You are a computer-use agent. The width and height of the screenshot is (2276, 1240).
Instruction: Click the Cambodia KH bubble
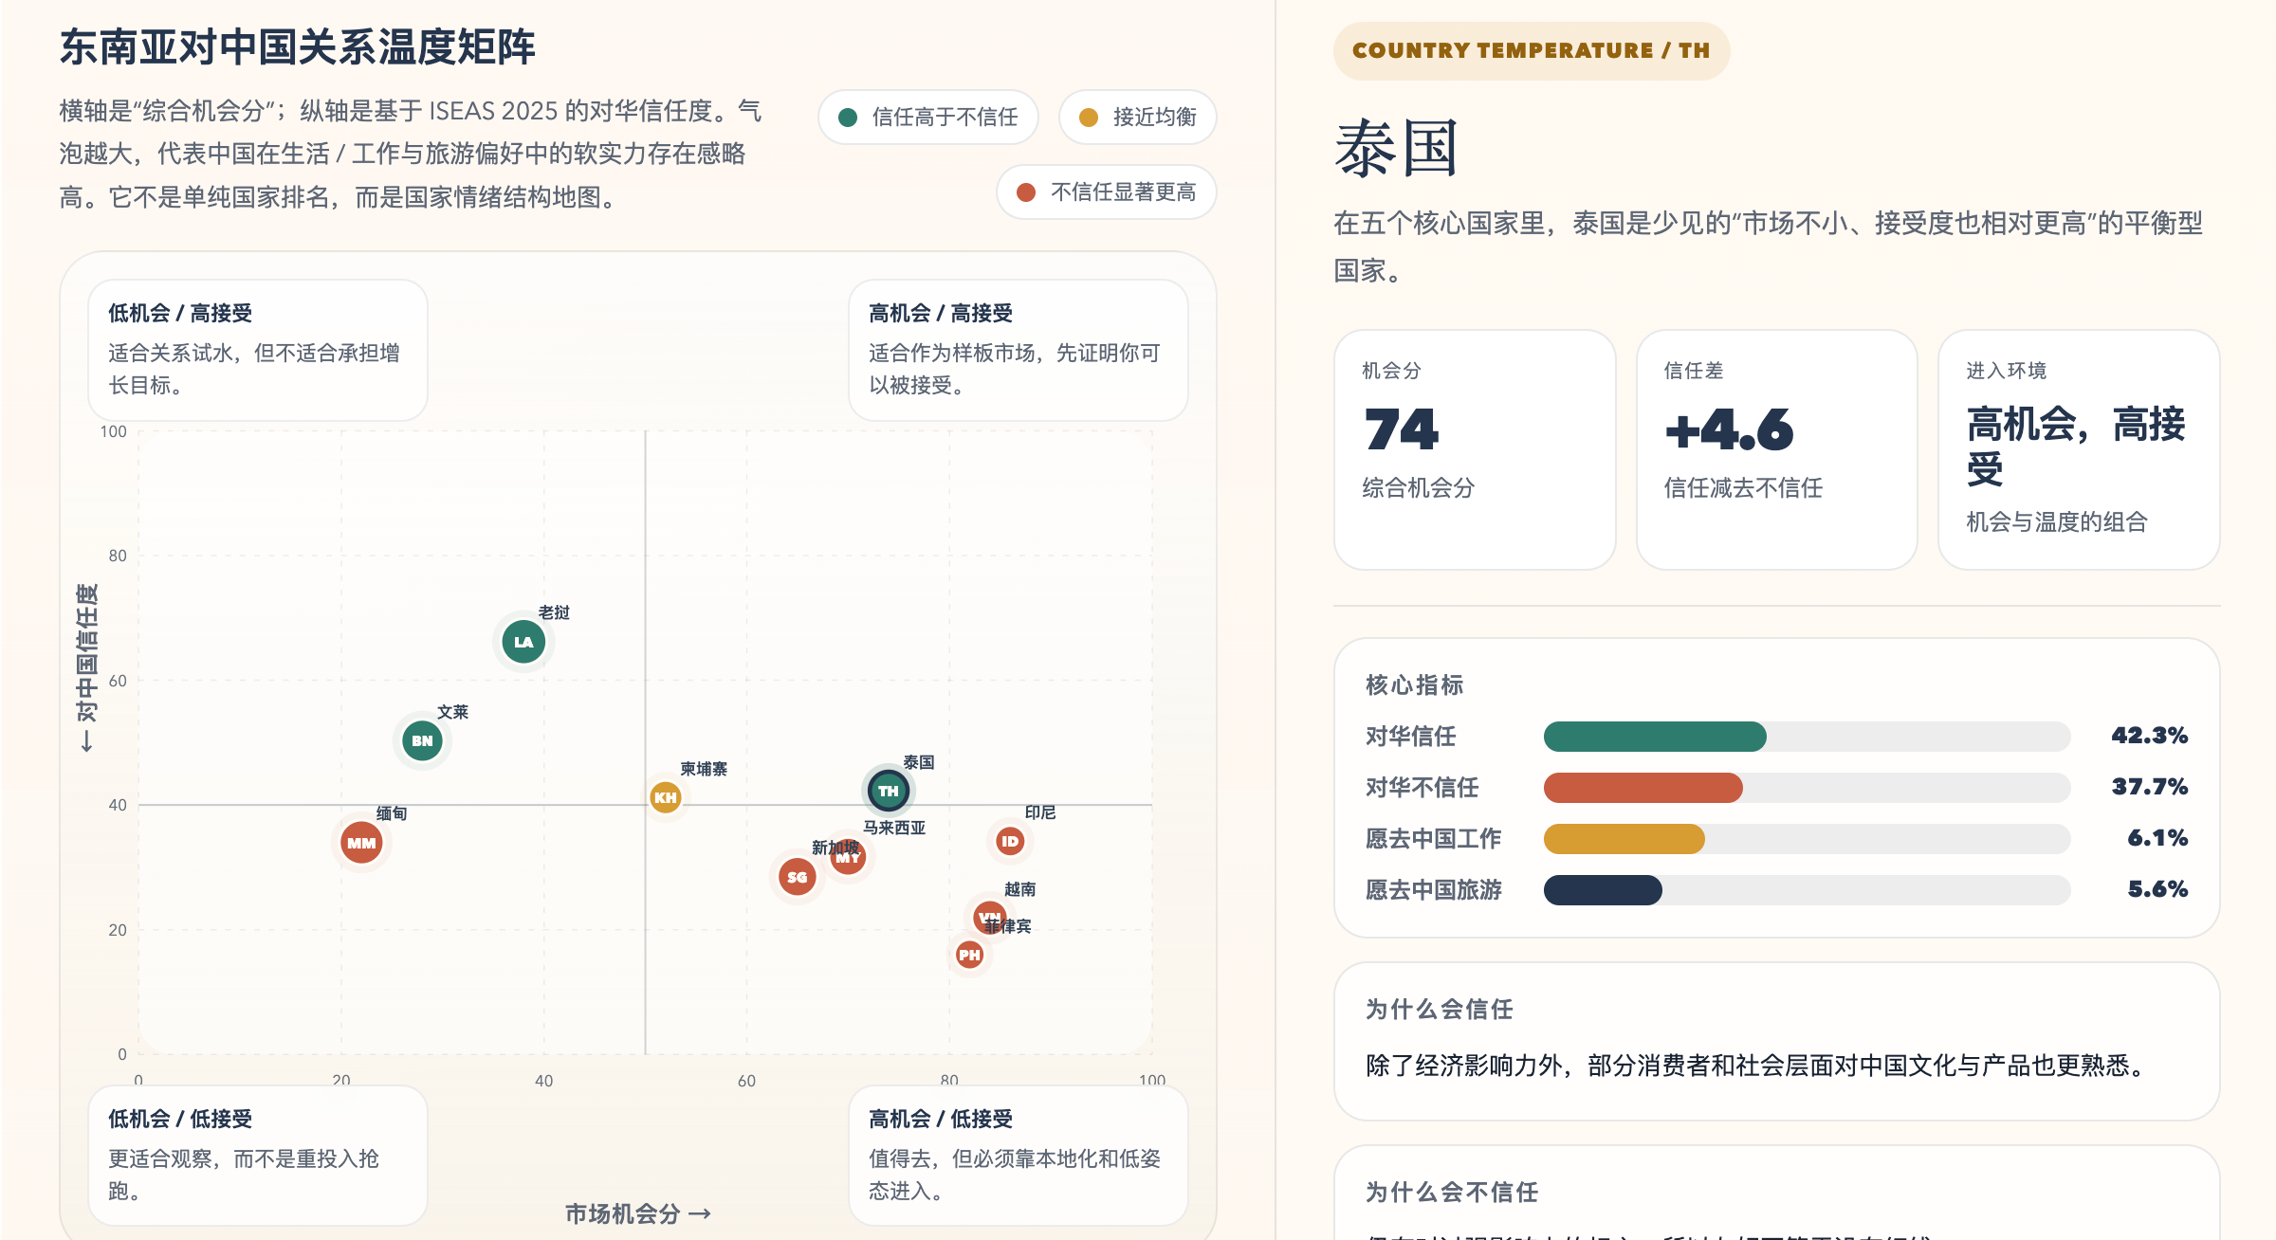point(666,797)
